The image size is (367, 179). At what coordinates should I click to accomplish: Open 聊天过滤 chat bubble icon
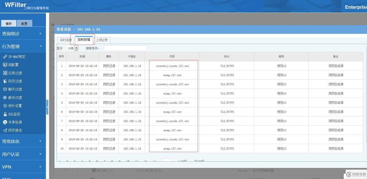(5, 89)
